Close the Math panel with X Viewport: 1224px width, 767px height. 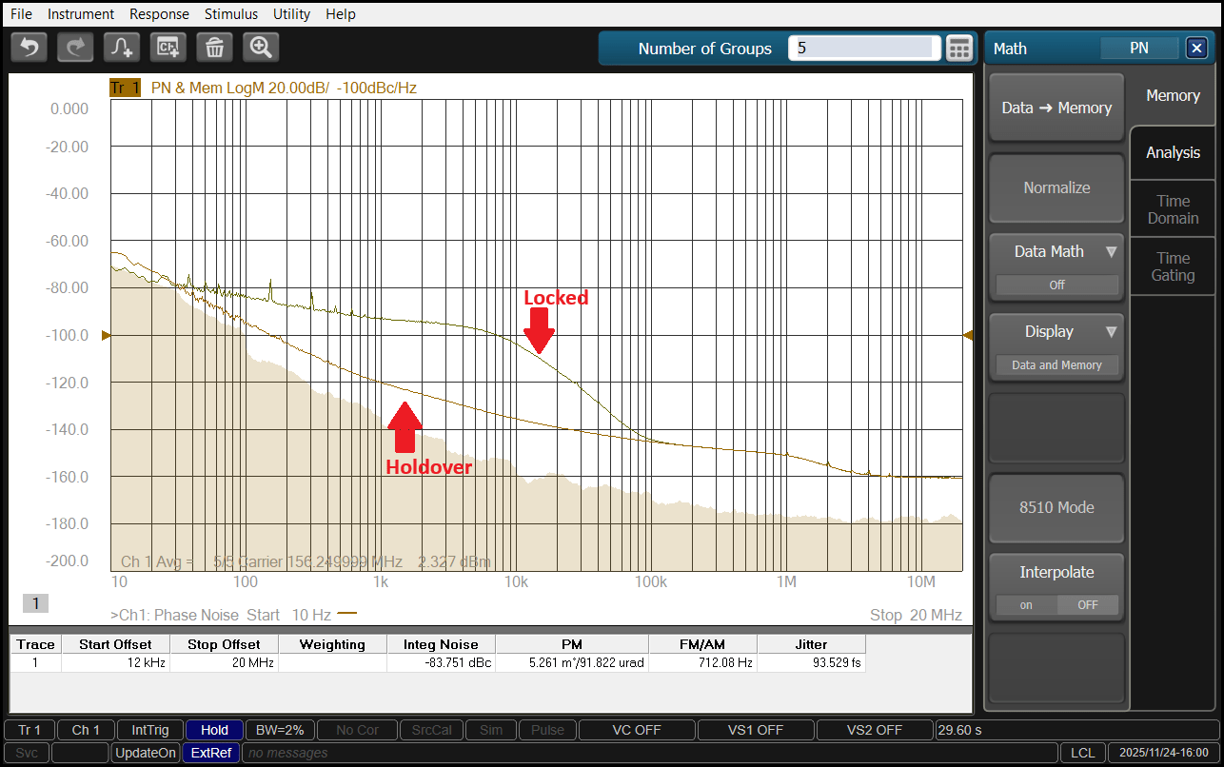click(1195, 49)
